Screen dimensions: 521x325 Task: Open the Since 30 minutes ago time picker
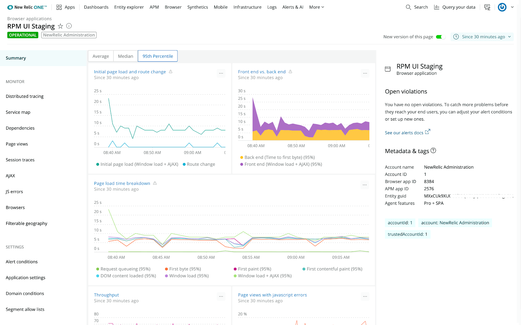click(482, 37)
